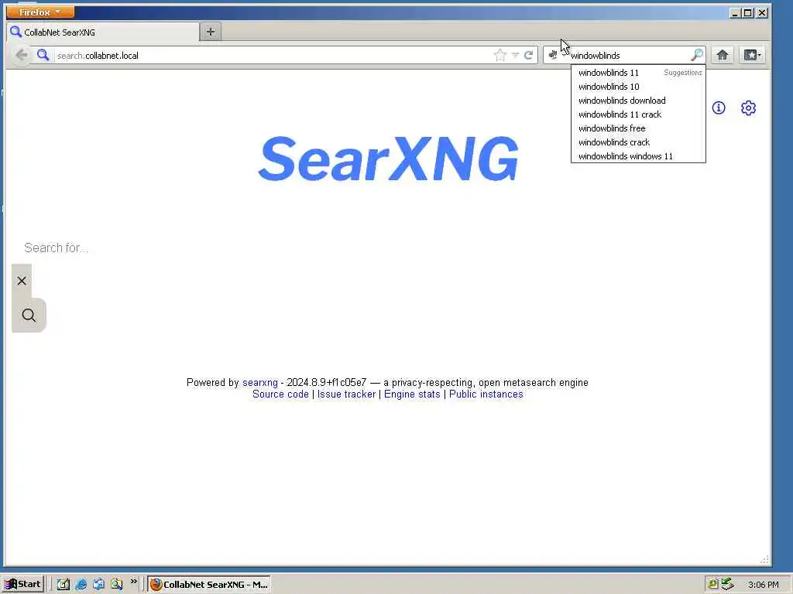Screen dimensions: 793x594
Task: Launch the quick launch search magnifier icon
Action: 117,585
